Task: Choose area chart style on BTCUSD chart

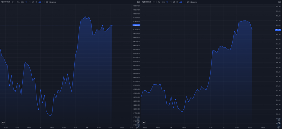Action: 40,2
